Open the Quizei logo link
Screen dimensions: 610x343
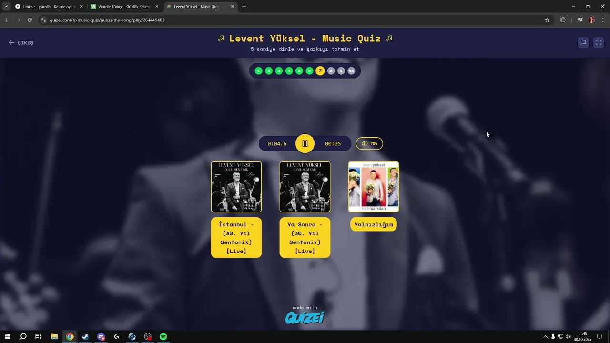[305, 318]
